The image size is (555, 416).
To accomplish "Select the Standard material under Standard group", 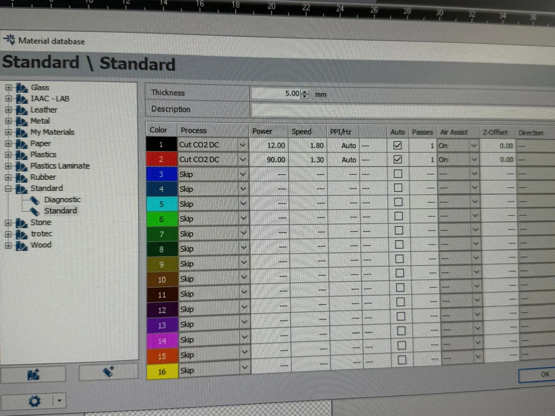I will 61,211.
